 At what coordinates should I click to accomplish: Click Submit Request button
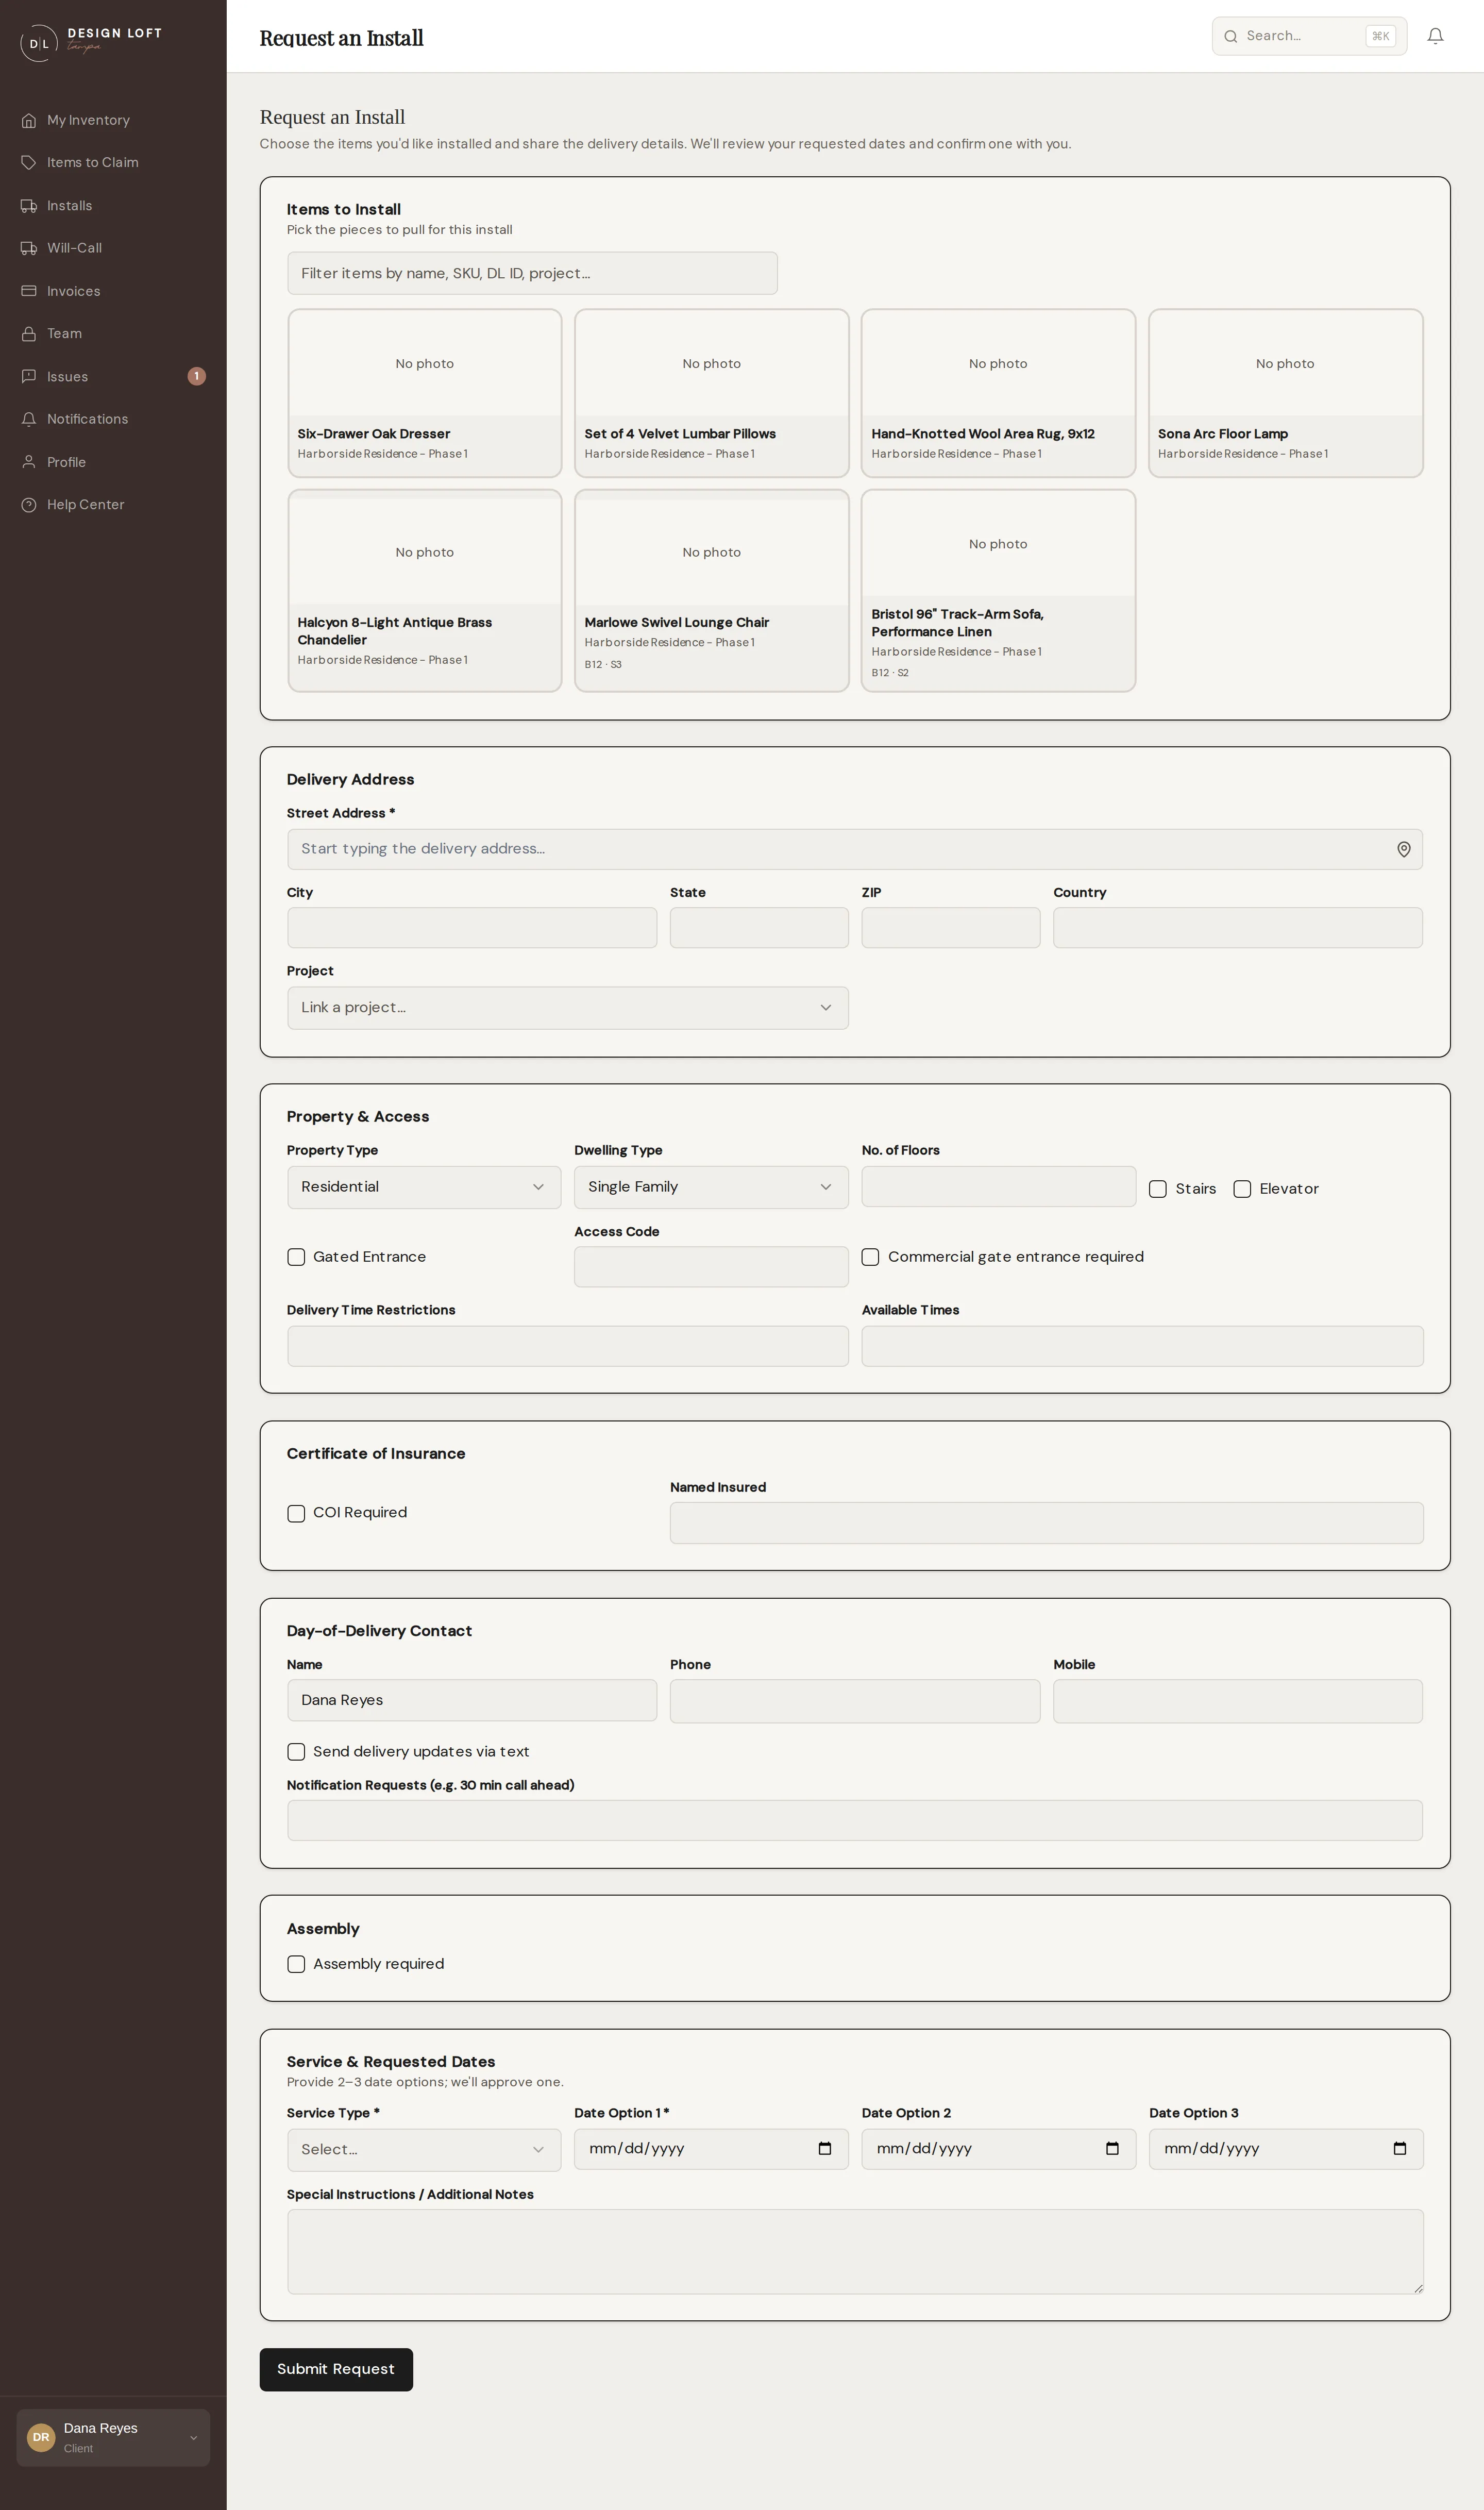coord(336,2369)
